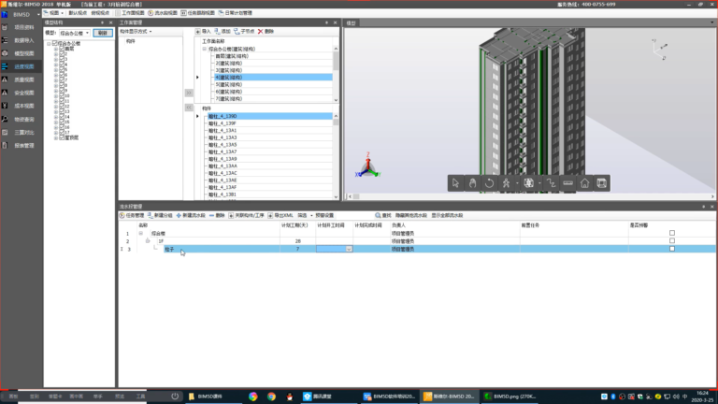Activate the pan hand tool in the viewer

point(472,183)
